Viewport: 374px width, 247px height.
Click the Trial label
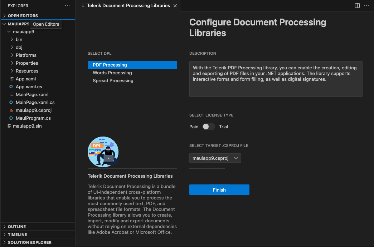[223, 127]
